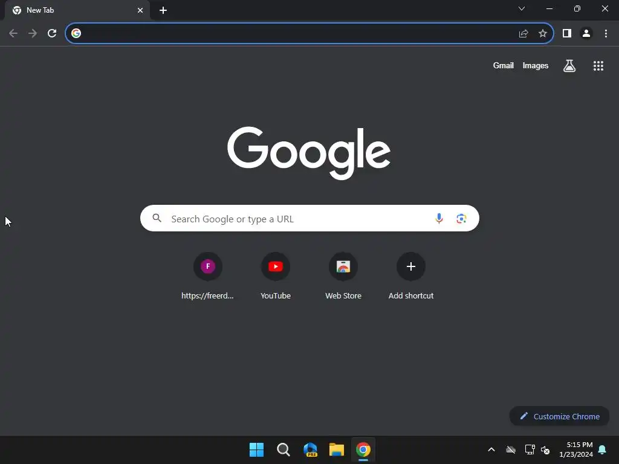Viewport: 619px width, 464px height.
Task: Open the freerd shortcut tile
Action: pos(208,277)
